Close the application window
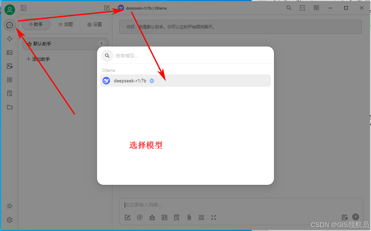 [362, 8]
